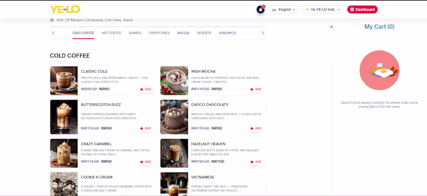Click the IRISH MOCHA item title
Viewport: 427px width, 196px height.
click(203, 71)
